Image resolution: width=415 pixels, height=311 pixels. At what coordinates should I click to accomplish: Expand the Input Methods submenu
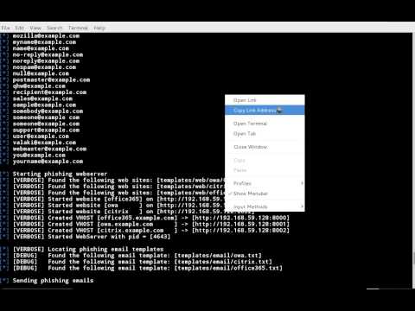point(265,206)
